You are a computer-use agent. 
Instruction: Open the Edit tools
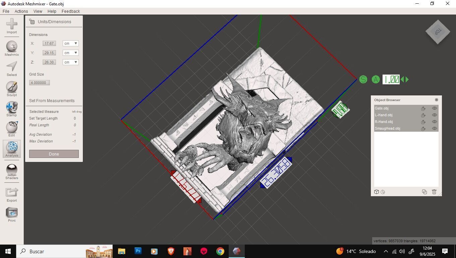pos(12,129)
